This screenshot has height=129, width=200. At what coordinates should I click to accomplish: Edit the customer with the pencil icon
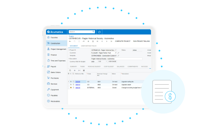118,53
